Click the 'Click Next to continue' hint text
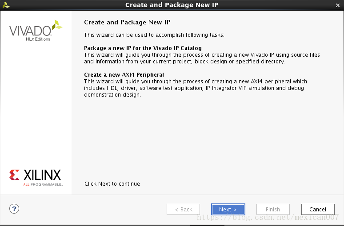The height and width of the screenshot is (226, 344). (x=112, y=184)
